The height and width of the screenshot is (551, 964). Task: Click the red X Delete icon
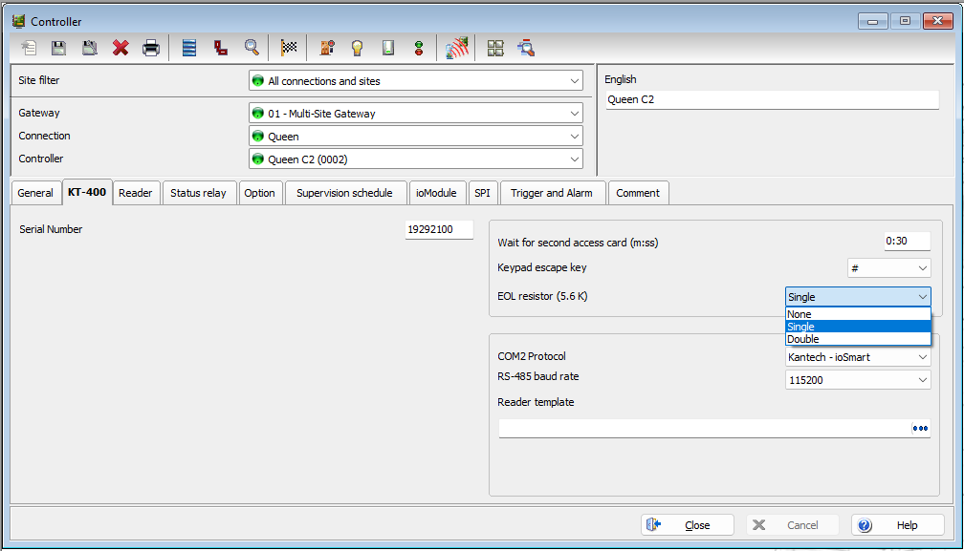tap(120, 48)
